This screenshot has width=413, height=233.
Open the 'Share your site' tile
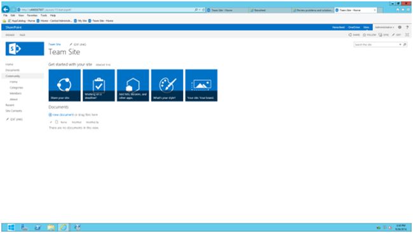[x=65, y=85]
